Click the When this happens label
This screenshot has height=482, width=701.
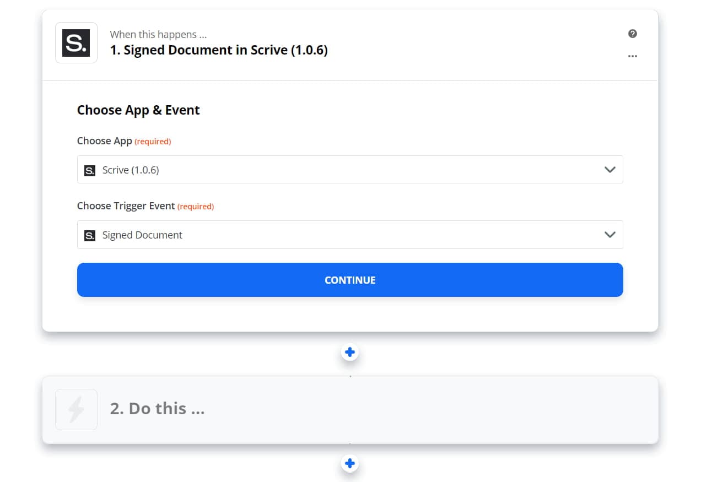(158, 34)
